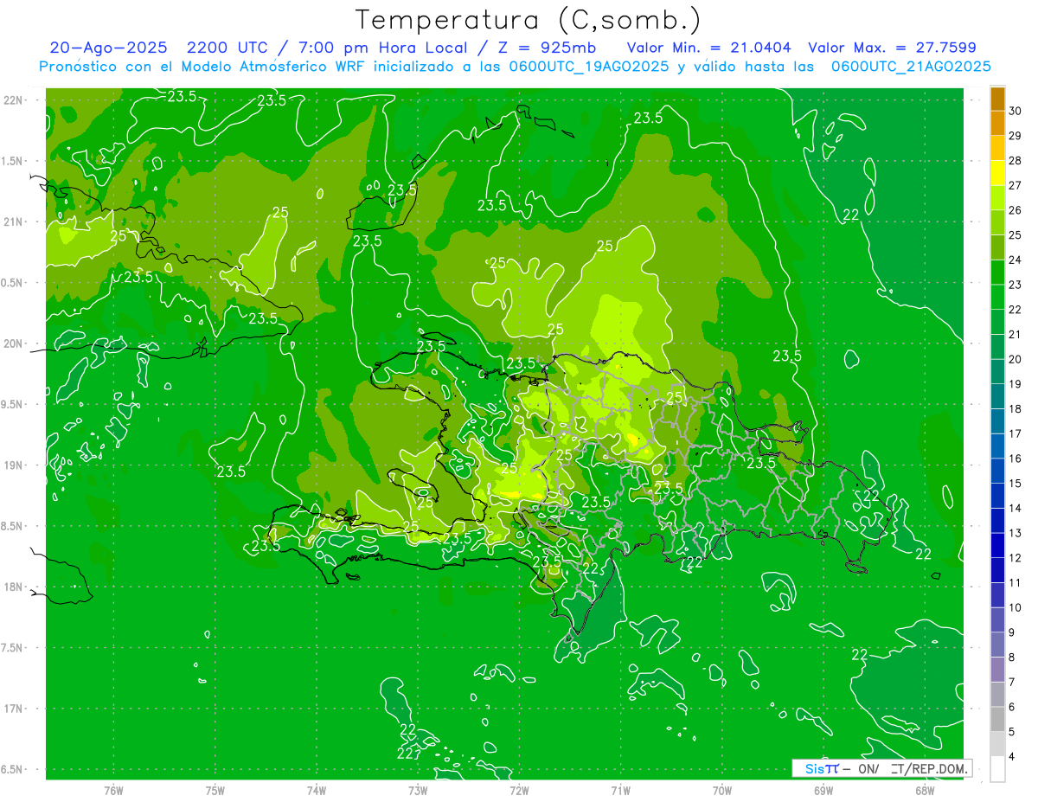1038x802 pixels.
Task: Click the "76W" longitude axis label
Action: click(113, 791)
